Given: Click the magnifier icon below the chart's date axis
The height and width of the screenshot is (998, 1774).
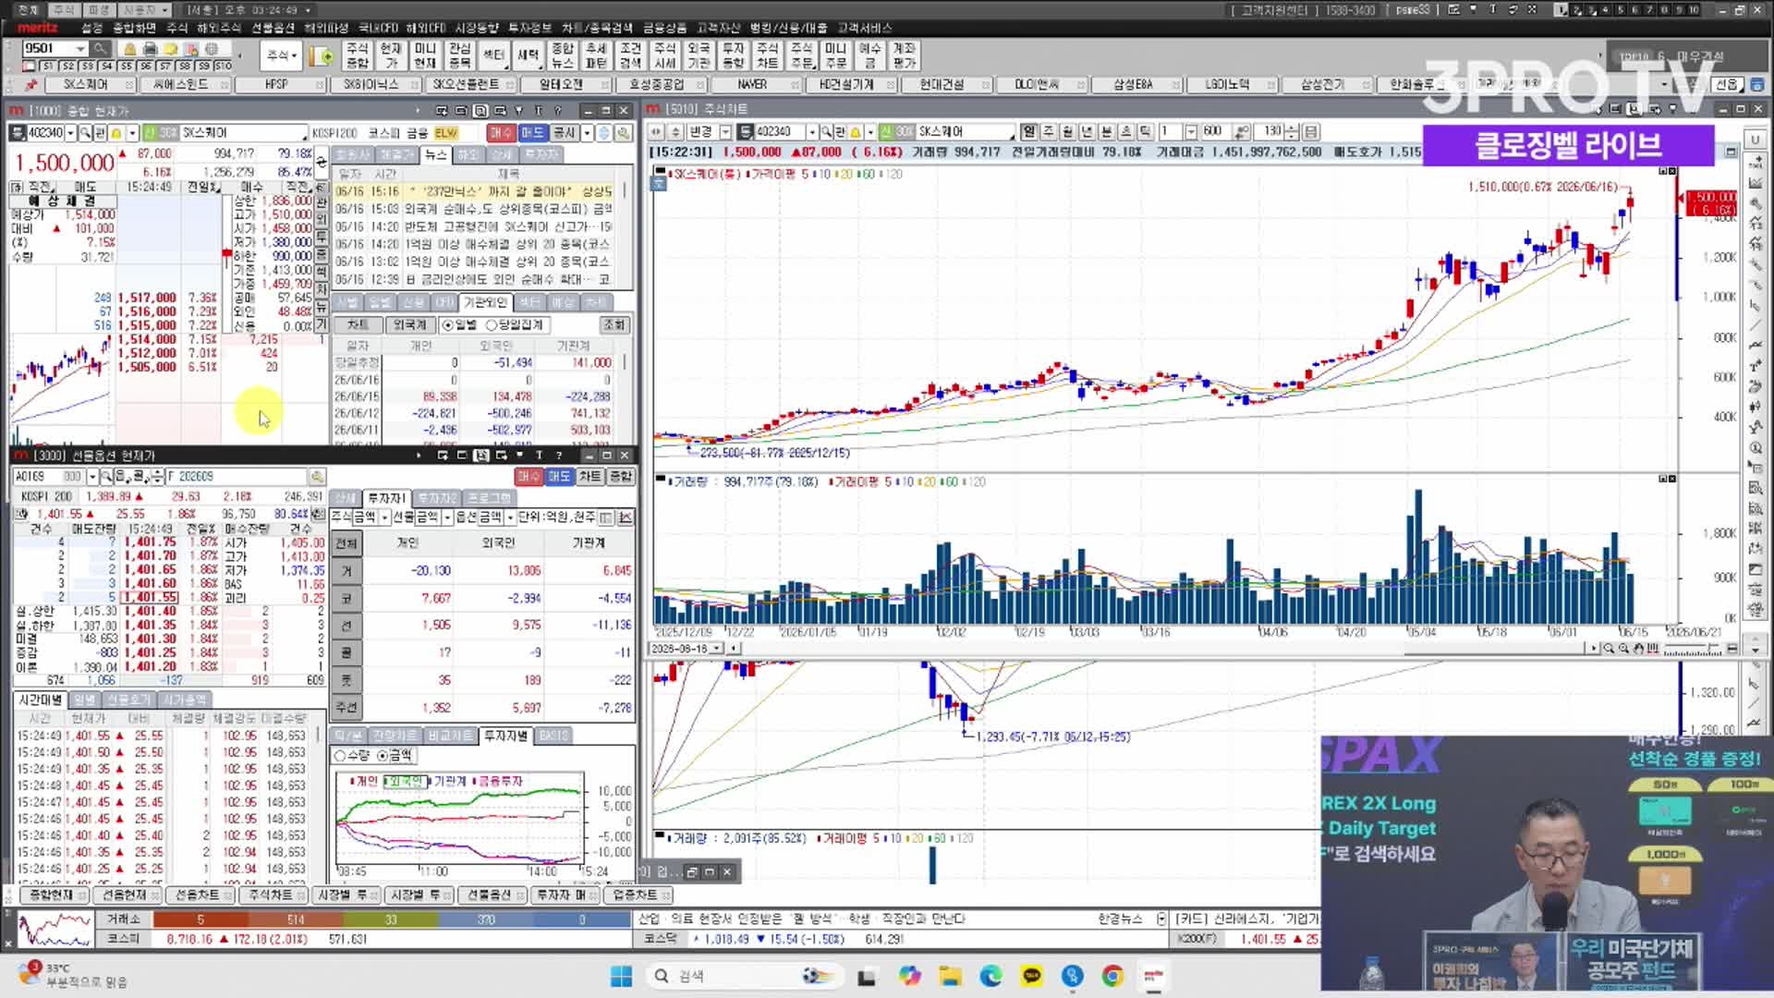Looking at the screenshot, I should (1609, 649).
